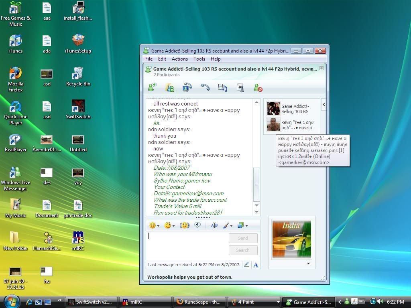Select the New Folder desktop folder
411x308 pixels.
click(x=16, y=241)
